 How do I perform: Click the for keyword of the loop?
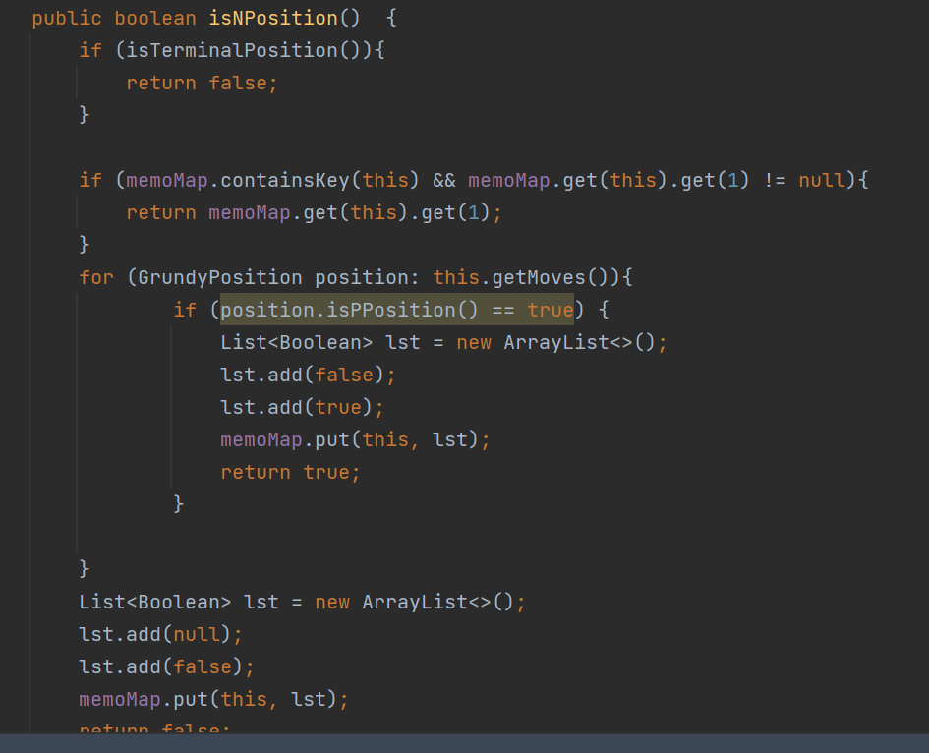click(96, 278)
